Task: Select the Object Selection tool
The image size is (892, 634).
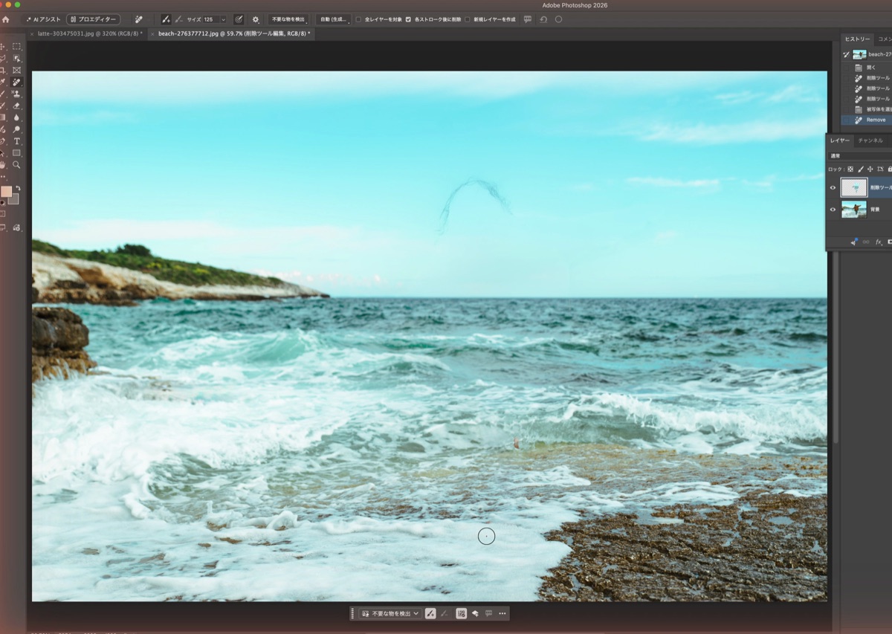Action: pos(16,59)
